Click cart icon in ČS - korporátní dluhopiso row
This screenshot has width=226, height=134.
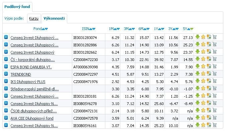215,59
